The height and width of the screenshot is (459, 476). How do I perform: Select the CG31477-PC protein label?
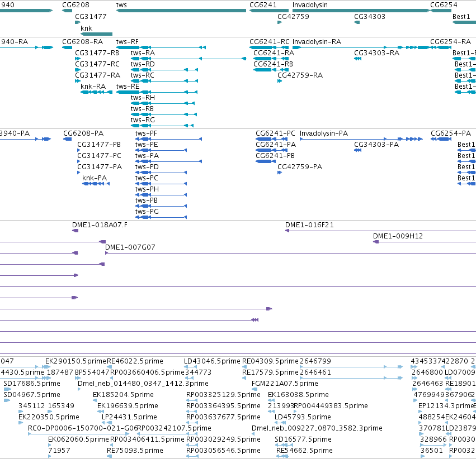tap(99, 156)
